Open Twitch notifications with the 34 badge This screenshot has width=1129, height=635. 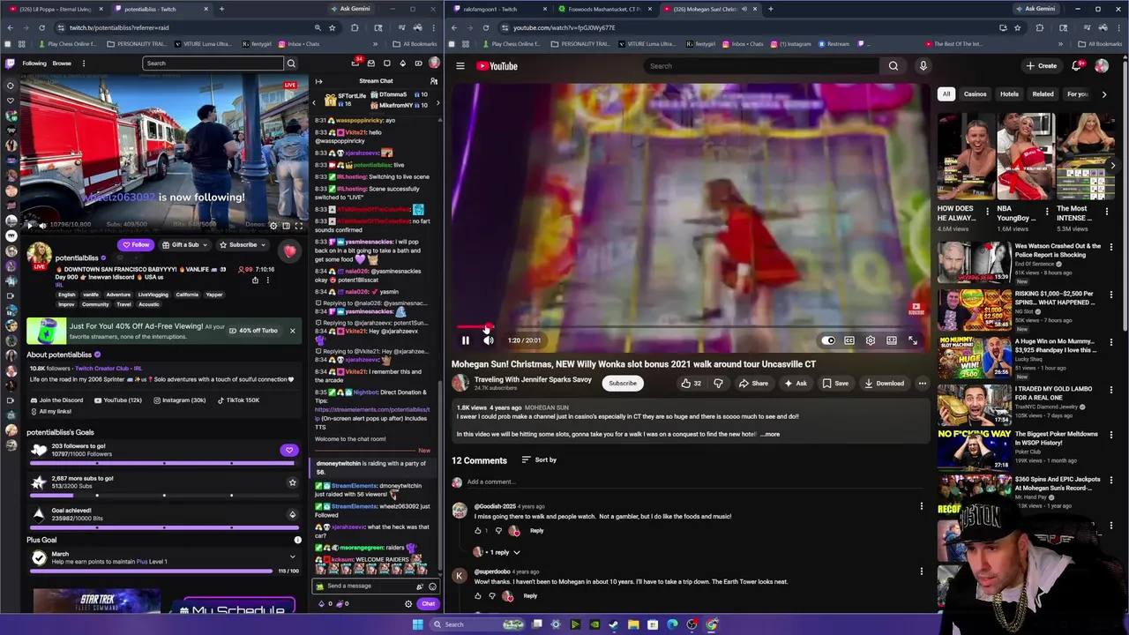355,63
